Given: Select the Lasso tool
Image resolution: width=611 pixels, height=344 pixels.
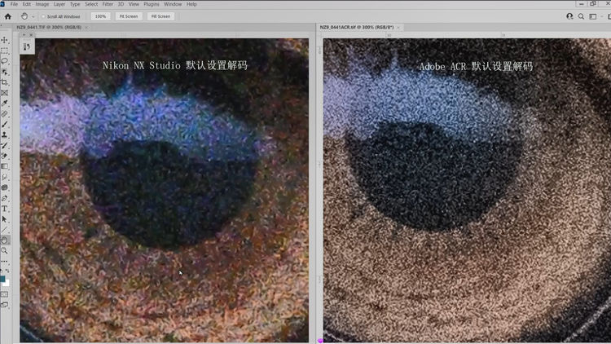Looking at the screenshot, I should [x=4, y=61].
